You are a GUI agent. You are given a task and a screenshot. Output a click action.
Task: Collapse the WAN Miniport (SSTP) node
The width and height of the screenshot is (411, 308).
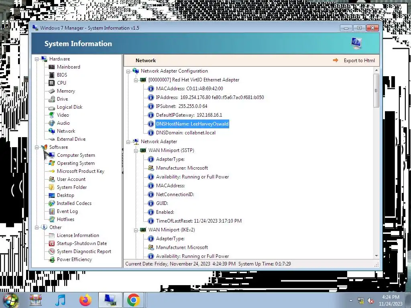[x=136, y=151]
